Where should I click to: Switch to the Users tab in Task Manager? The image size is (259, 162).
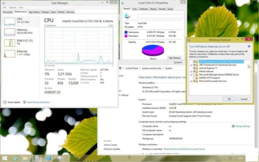(54, 12)
